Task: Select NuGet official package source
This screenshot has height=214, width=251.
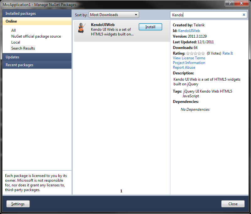Action: pos(36,36)
